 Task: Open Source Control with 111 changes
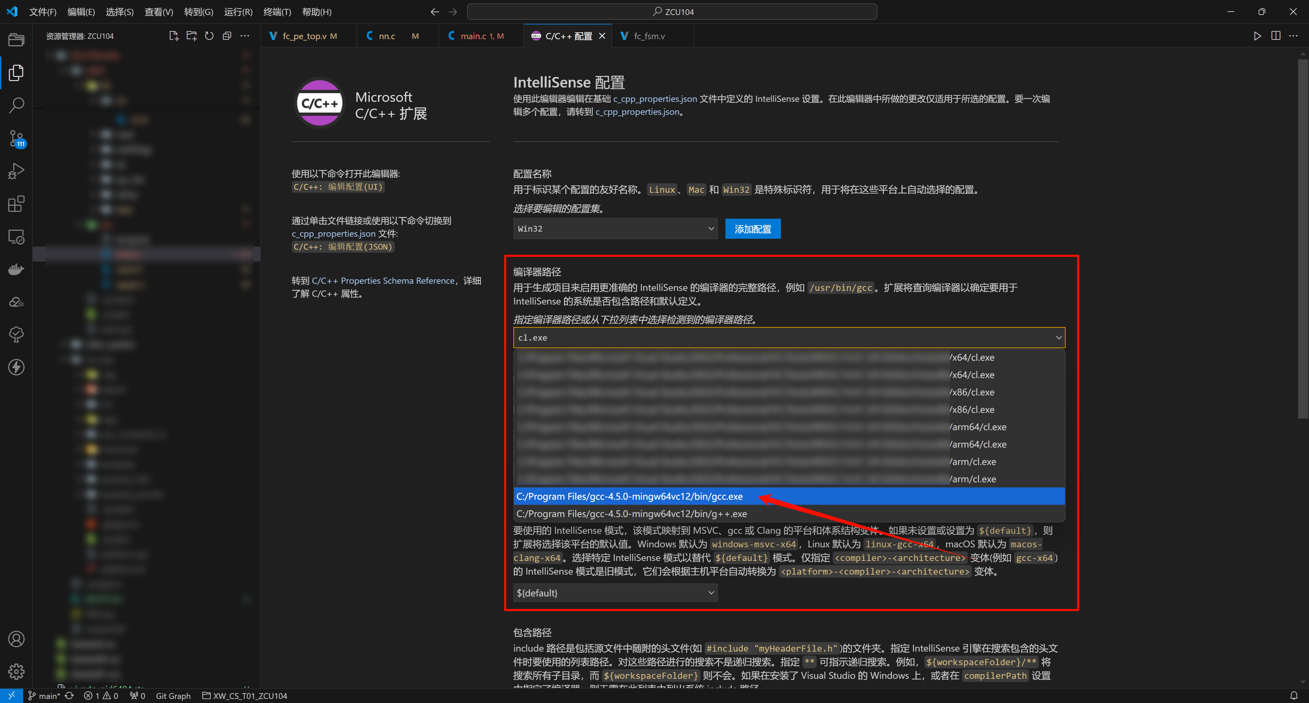[16, 139]
